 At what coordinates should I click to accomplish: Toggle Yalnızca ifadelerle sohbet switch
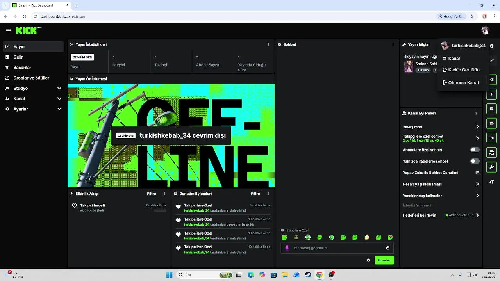[x=475, y=161]
